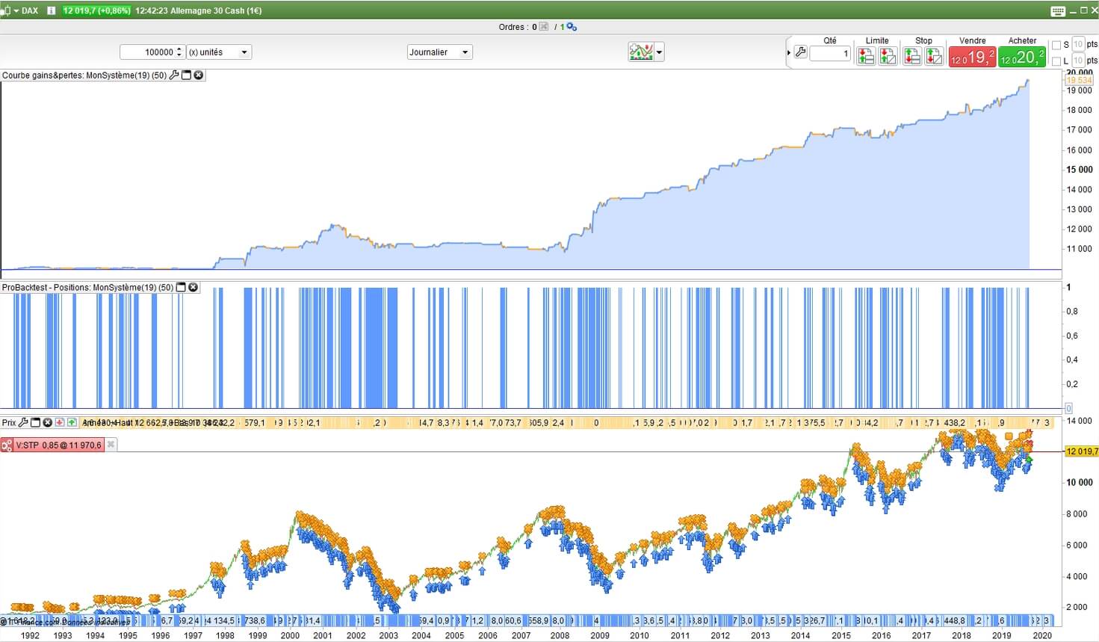Click the second Stop order icon
The image size is (1099, 642).
(x=934, y=56)
